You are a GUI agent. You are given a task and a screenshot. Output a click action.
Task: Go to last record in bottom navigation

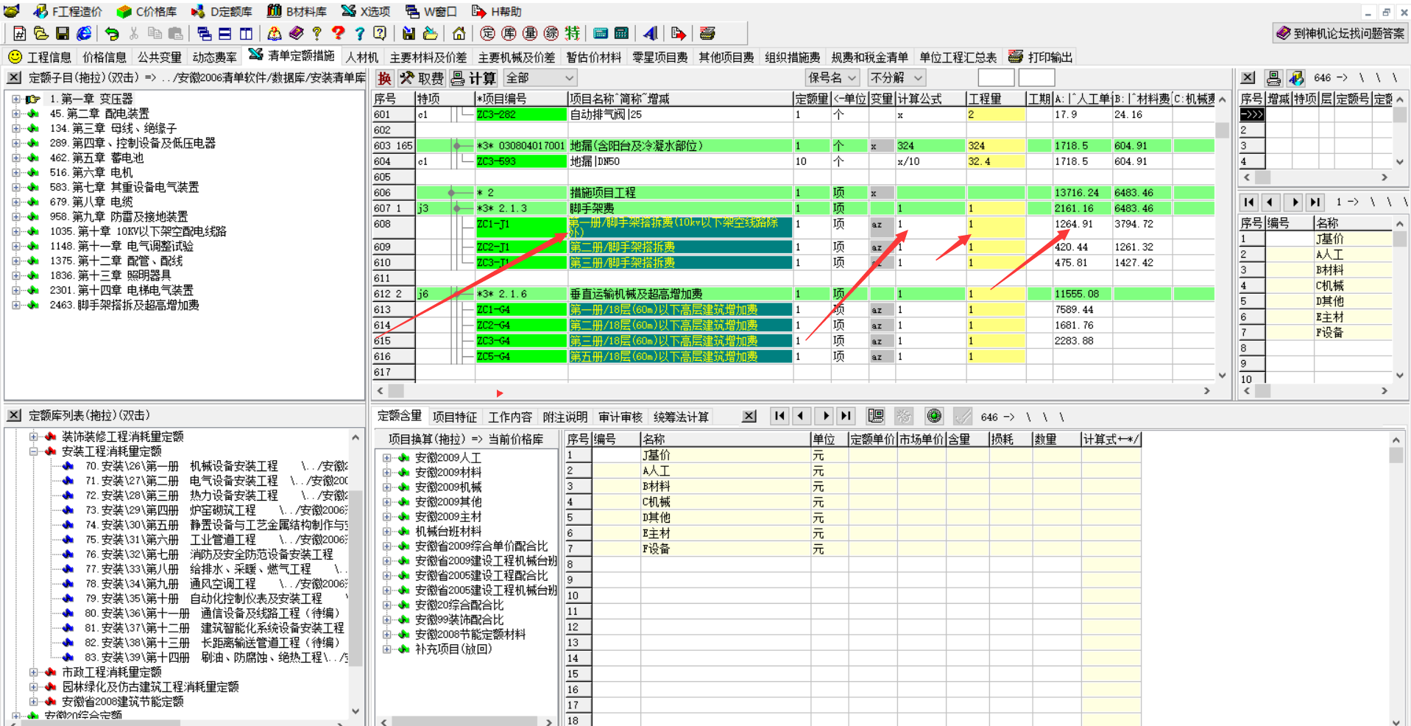pos(846,417)
